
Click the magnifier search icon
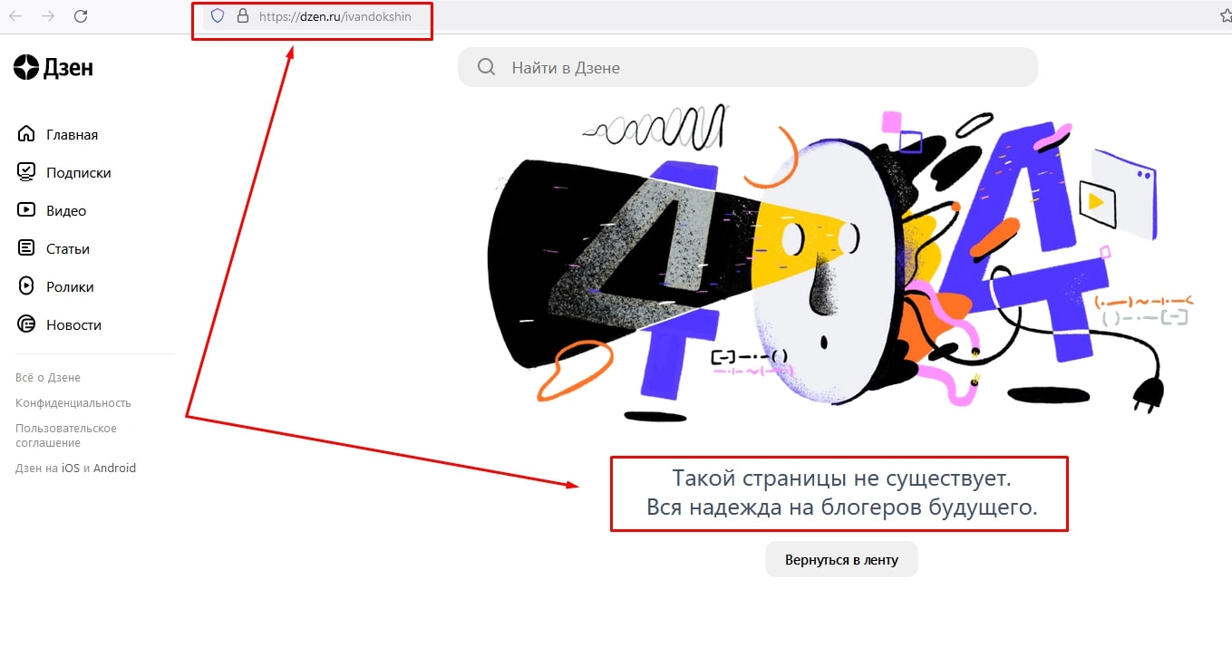click(486, 67)
